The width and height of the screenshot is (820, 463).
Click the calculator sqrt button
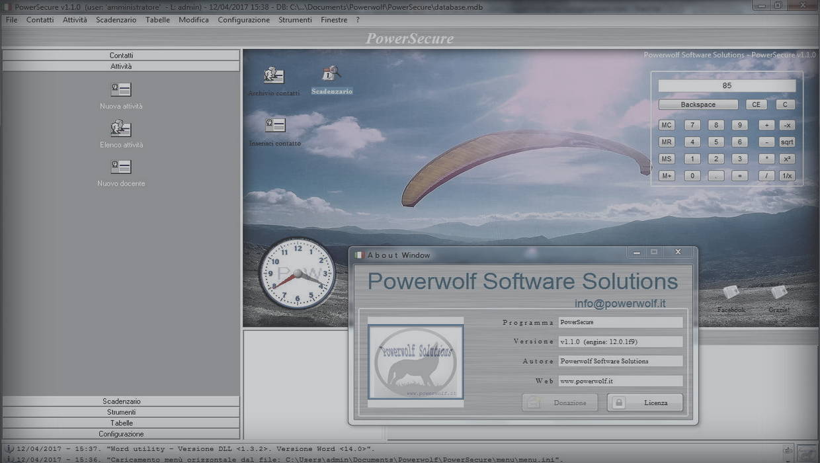787,142
